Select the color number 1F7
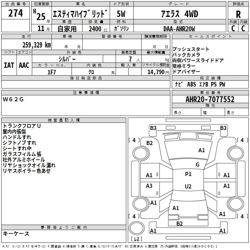The image size is (250, 250). pos(52,72)
